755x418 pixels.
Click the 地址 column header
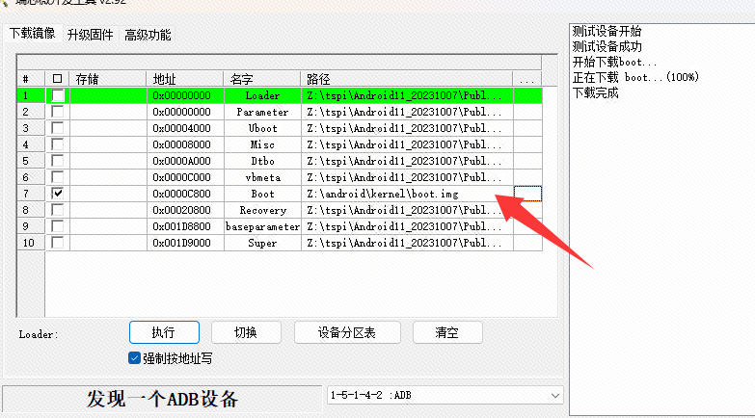185,79
